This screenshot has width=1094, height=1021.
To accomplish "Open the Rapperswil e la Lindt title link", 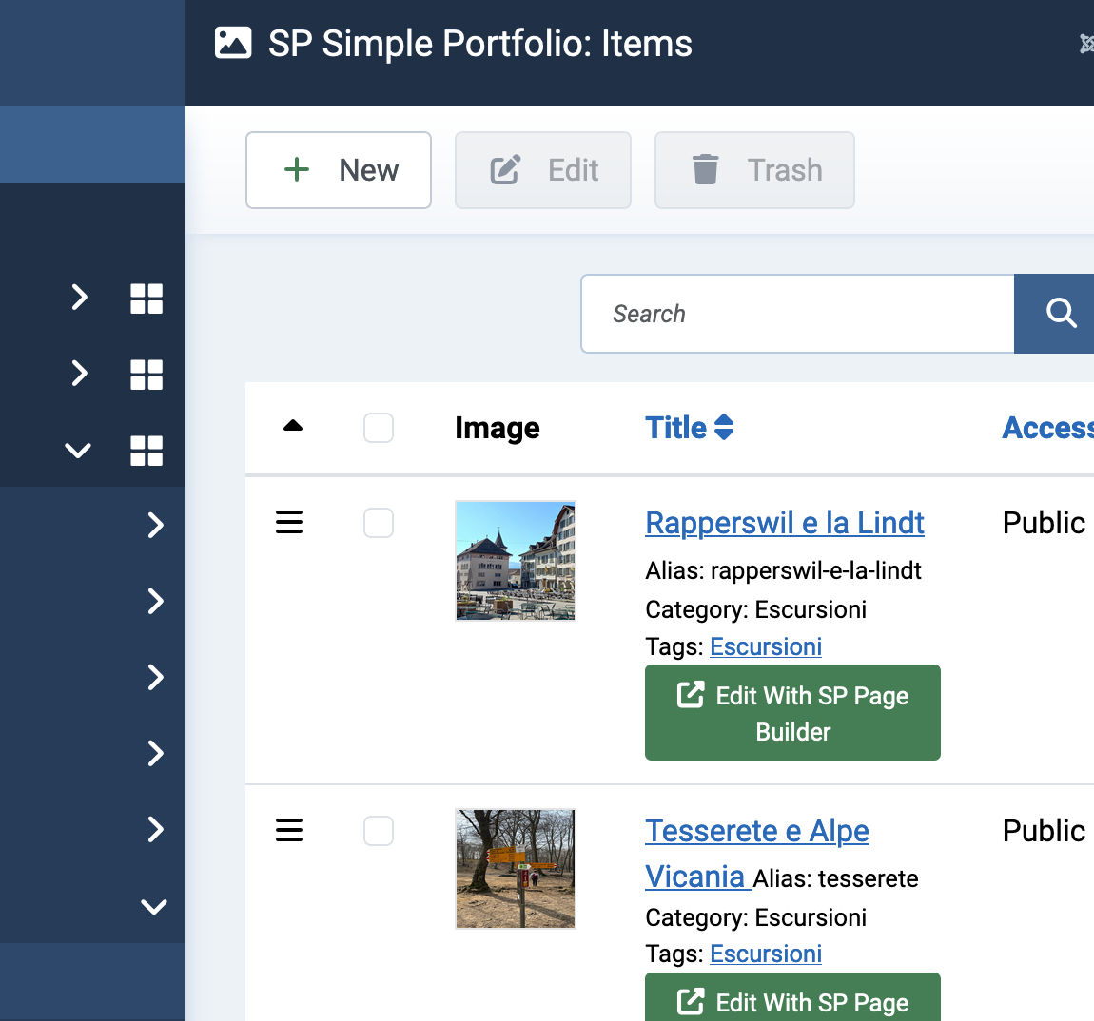I will (784, 523).
